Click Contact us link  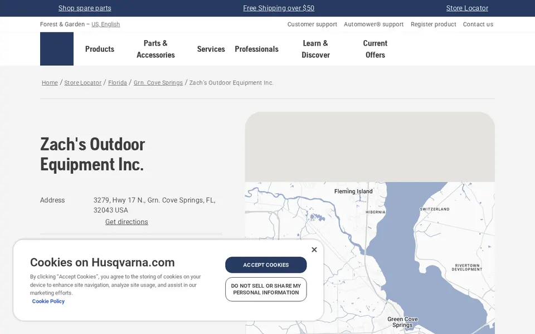[478, 24]
